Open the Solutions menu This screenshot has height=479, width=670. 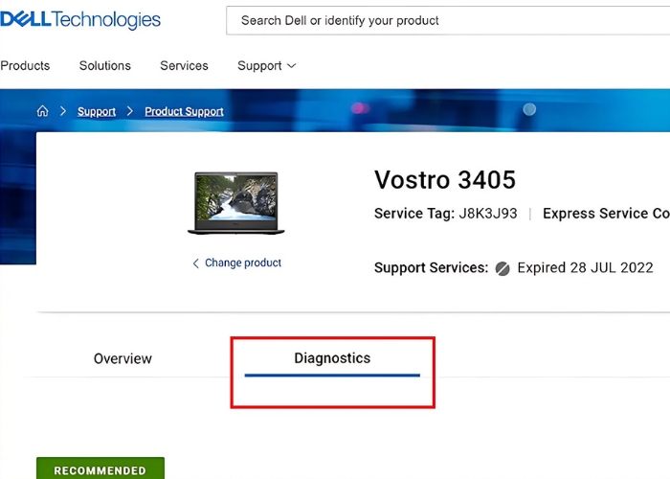[x=105, y=66]
